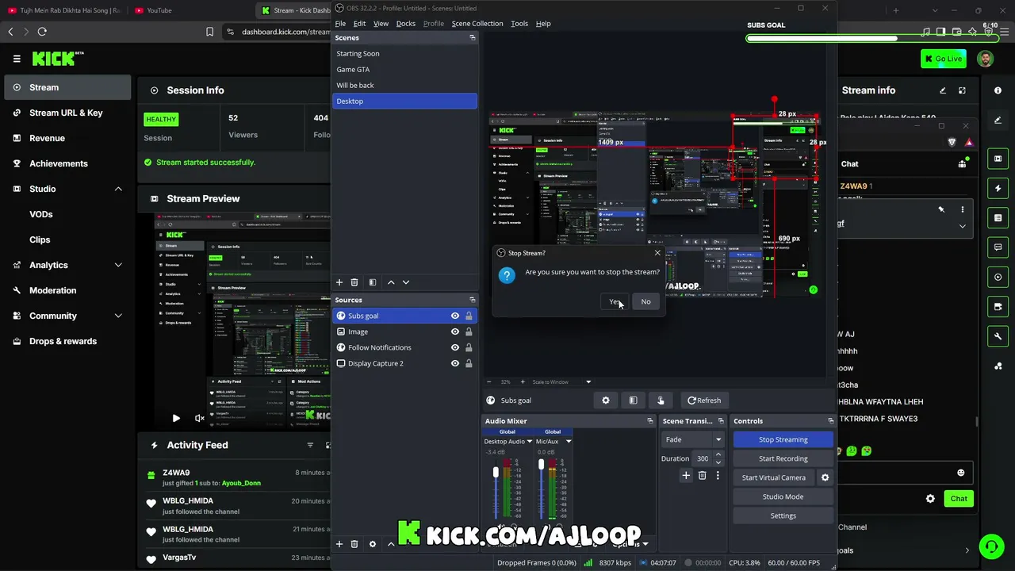Confirm stopping the stream with Yes
Screen dimensions: 1015x571
(615, 301)
